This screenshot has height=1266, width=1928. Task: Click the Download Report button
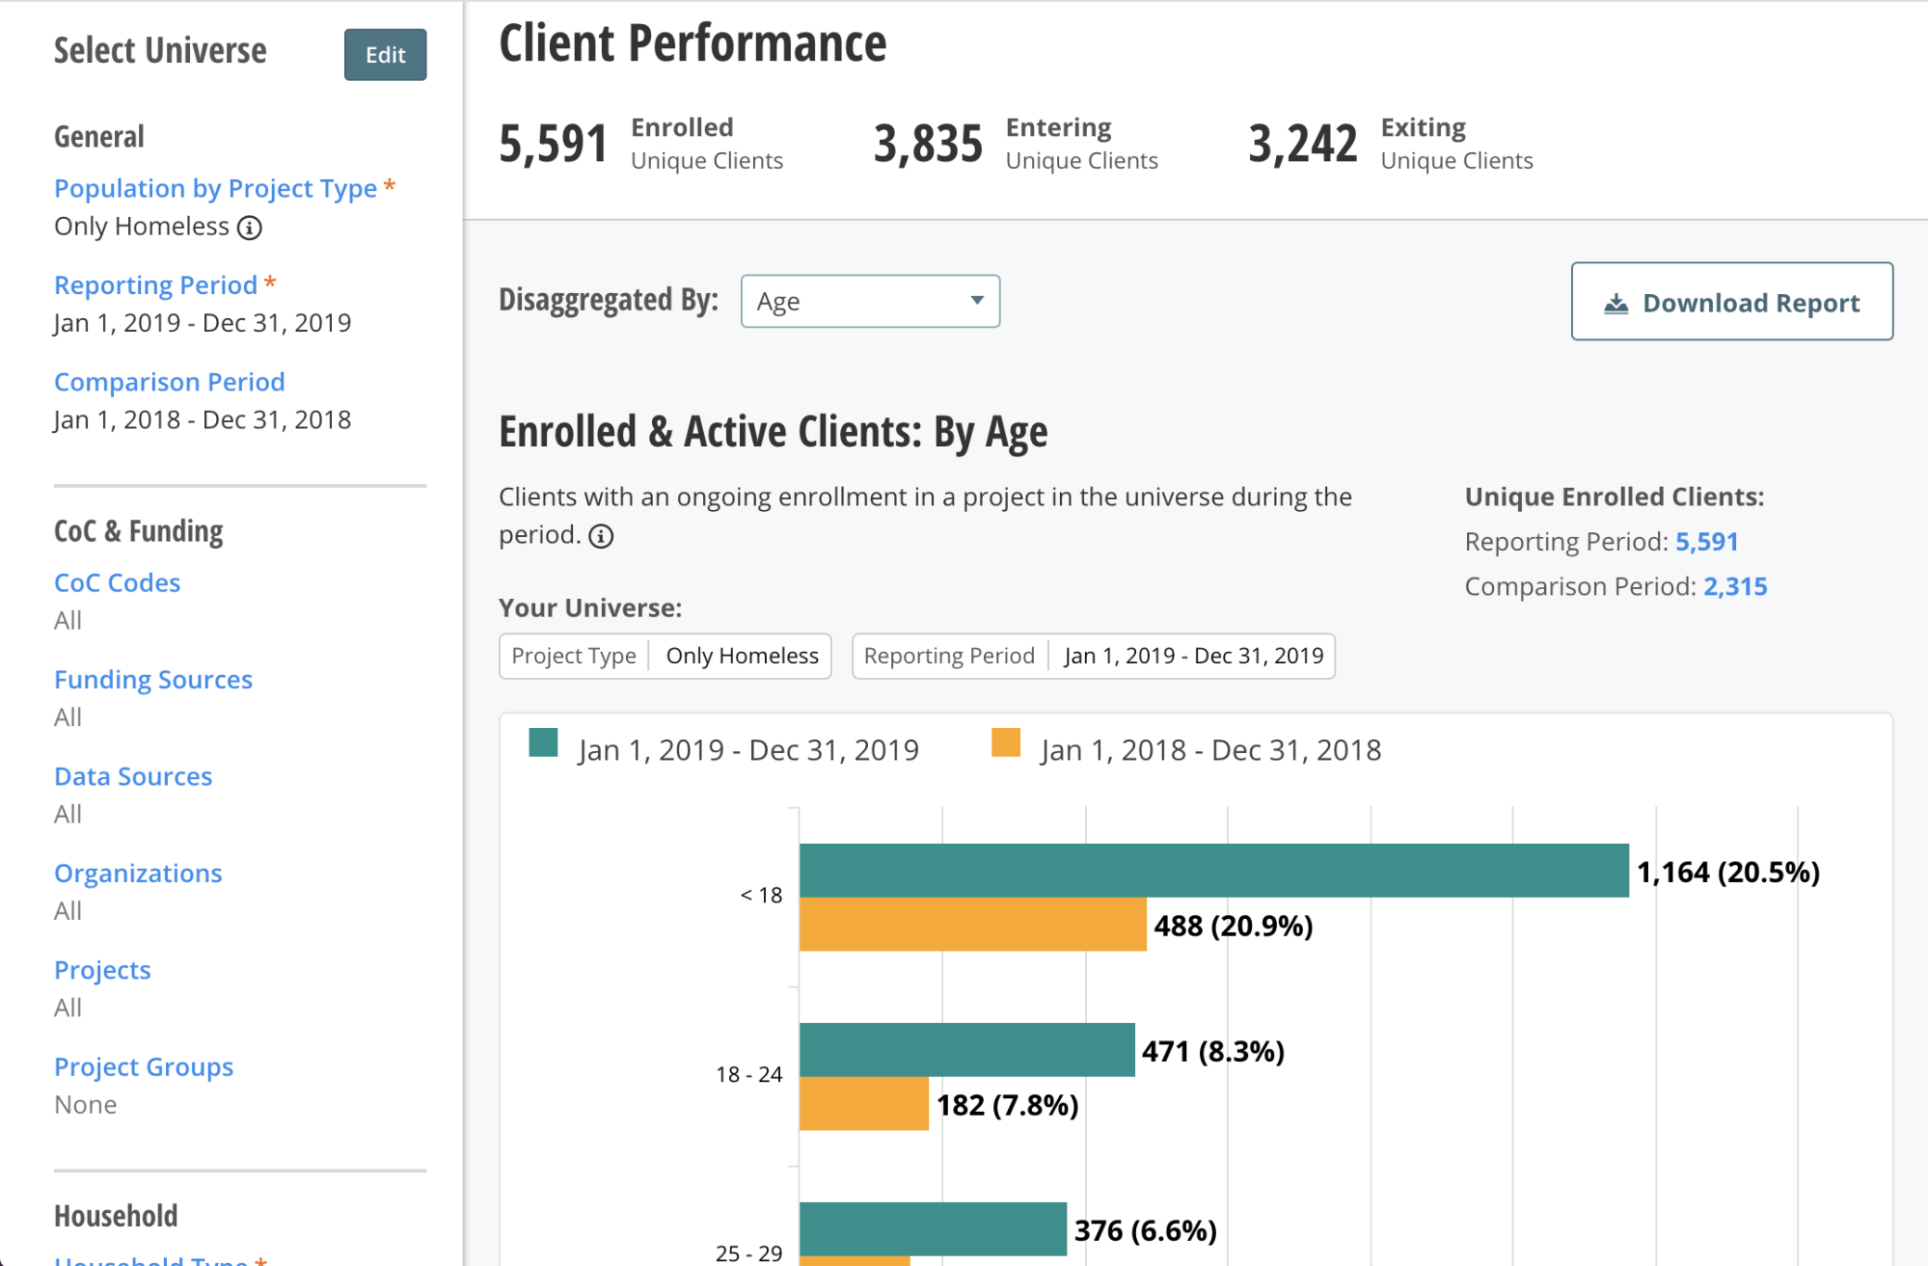pyautogui.click(x=1731, y=302)
